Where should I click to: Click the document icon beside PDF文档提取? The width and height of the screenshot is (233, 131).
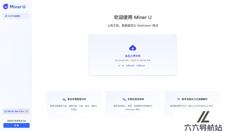coord(6,16)
